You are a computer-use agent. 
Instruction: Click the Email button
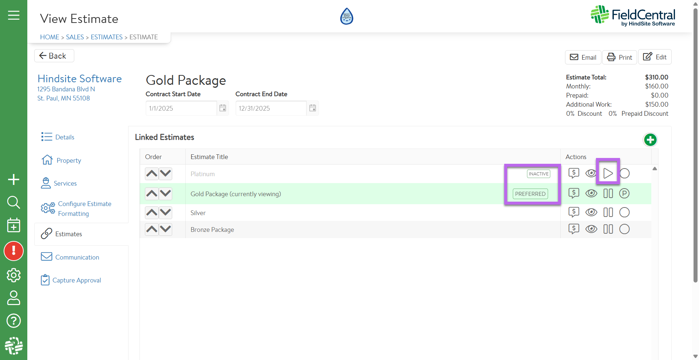(x=583, y=57)
